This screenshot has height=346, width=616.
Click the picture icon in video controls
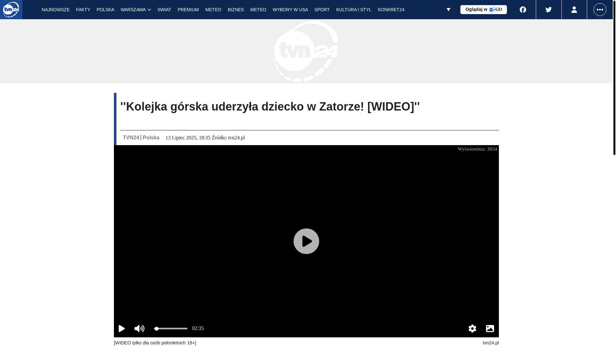(x=490, y=328)
